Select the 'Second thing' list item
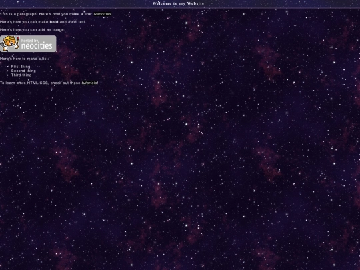The height and width of the screenshot is (270, 360). pos(23,71)
